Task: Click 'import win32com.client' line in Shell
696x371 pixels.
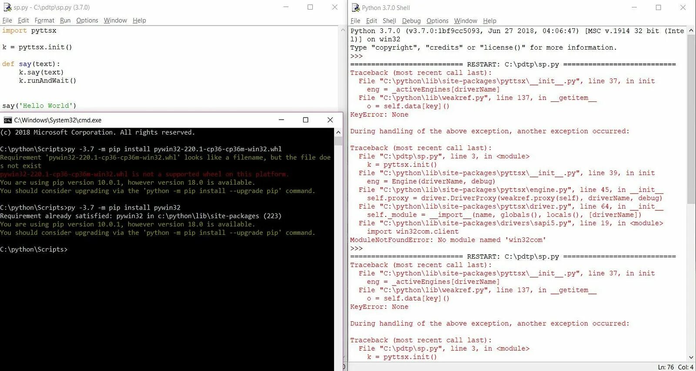Action: 413,232
